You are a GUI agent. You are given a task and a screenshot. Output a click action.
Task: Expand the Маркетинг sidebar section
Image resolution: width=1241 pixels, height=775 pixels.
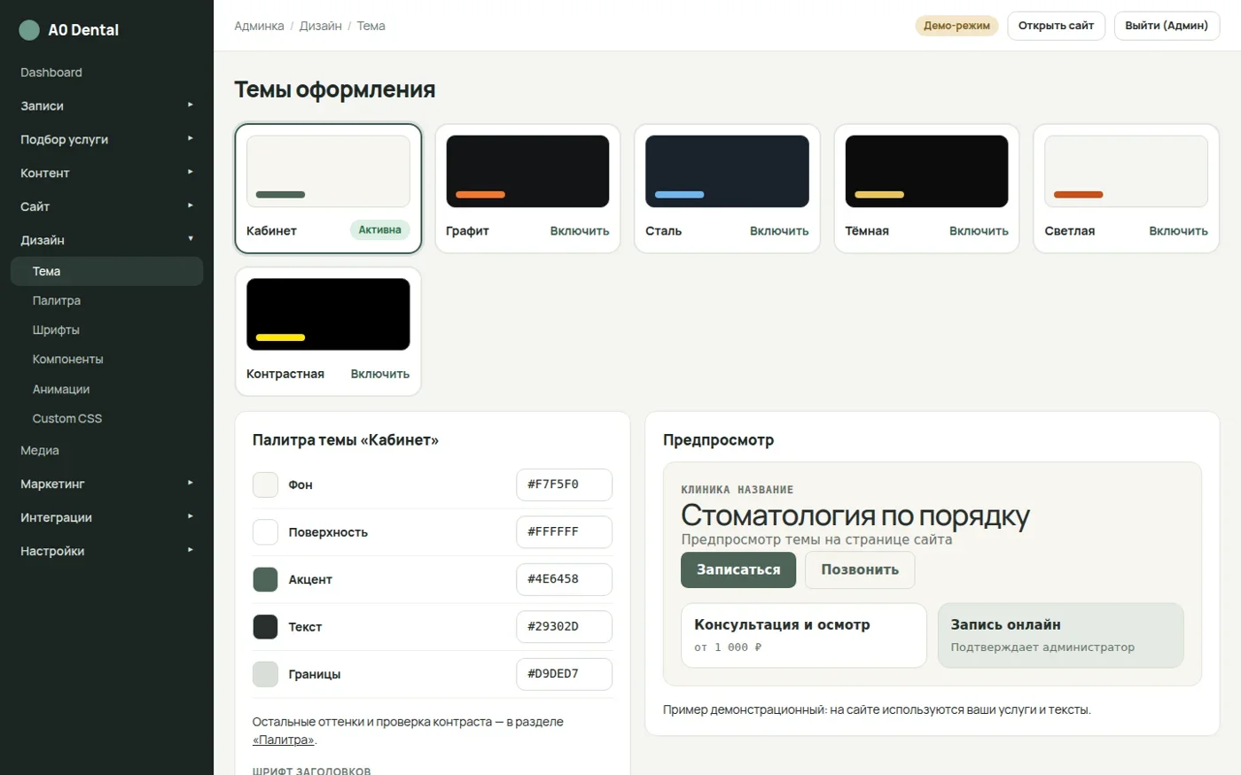coord(106,484)
